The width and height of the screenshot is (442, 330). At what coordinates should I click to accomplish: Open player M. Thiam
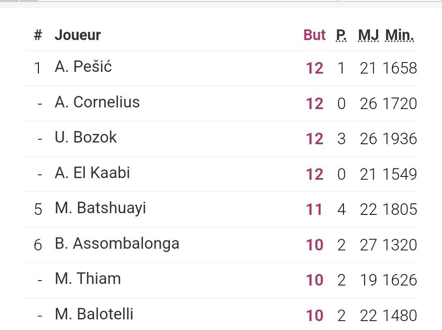coord(88,279)
